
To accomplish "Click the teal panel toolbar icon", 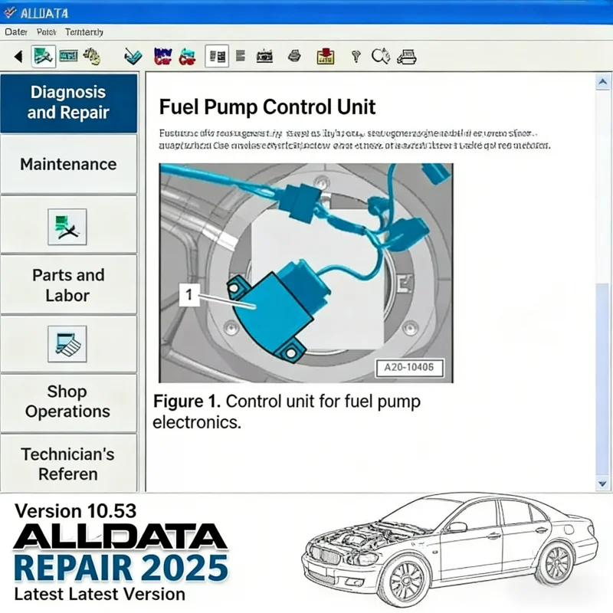I will (68, 56).
